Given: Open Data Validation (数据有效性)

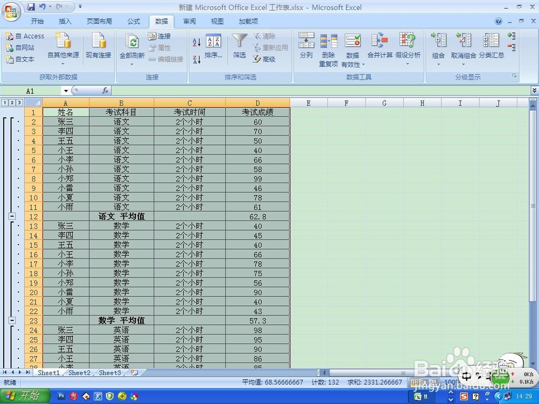Looking at the screenshot, I should (353, 50).
